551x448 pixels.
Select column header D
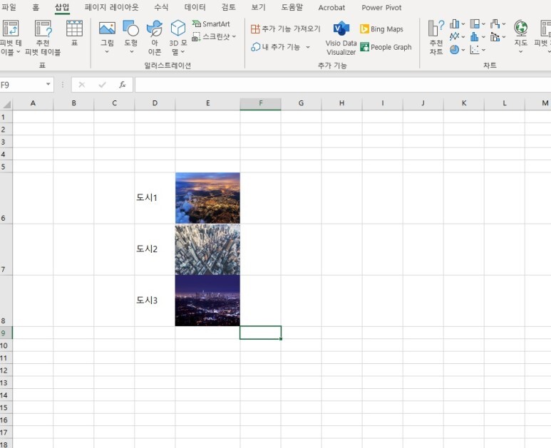click(x=155, y=103)
